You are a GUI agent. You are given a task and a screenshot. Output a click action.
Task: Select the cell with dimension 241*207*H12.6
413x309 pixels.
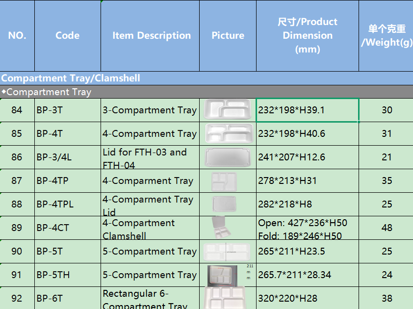pyautogui.click(x=307, y=157)
